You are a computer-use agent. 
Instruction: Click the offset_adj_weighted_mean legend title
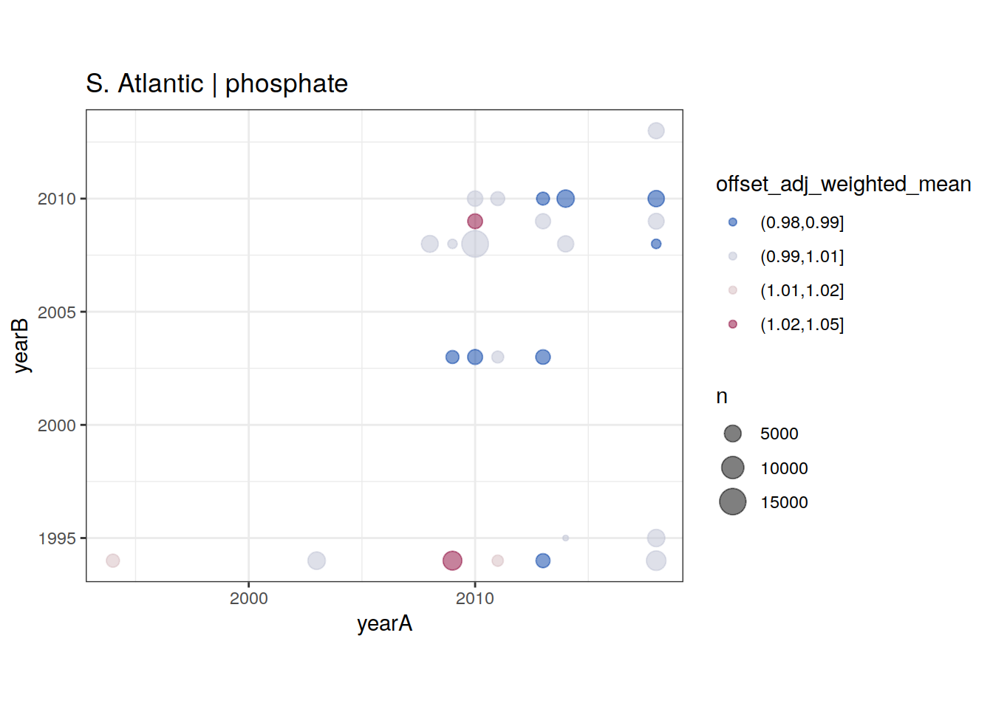tap(843, 184)
